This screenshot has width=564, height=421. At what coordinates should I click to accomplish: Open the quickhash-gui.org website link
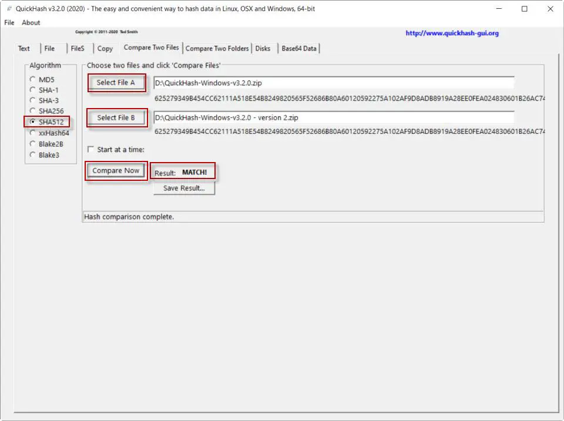pyautogui.click(x=452, y=33)
